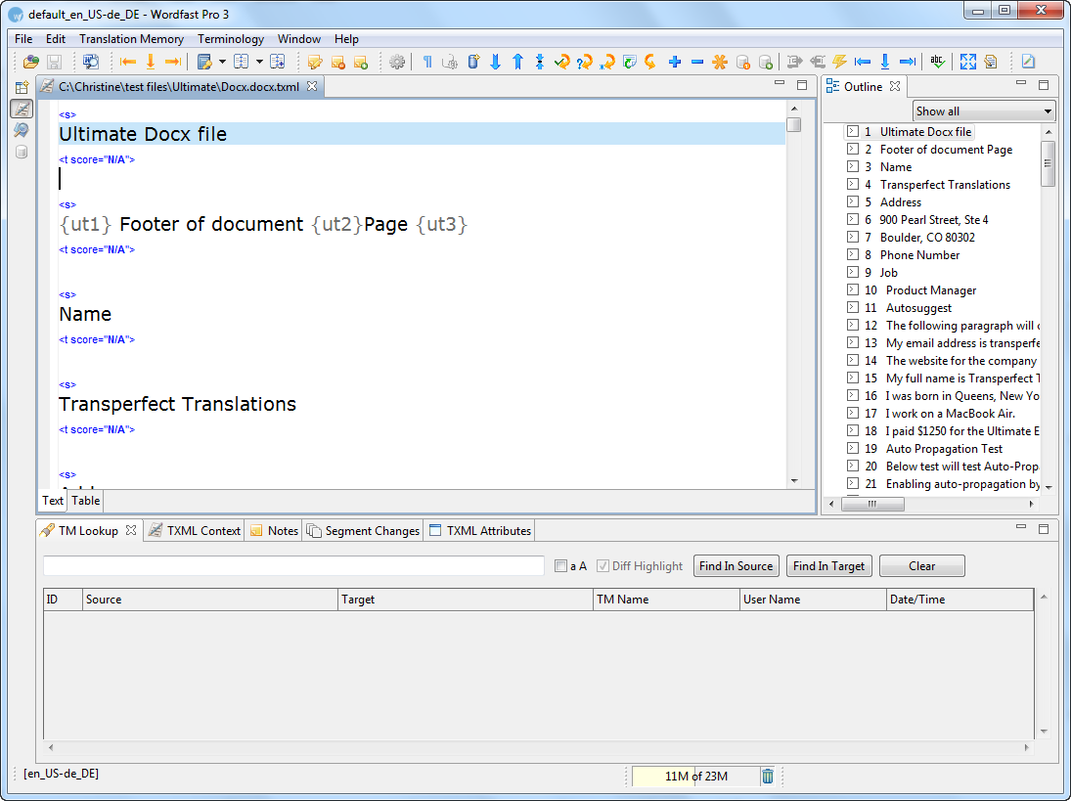Click the Find In Target button
The width and height of the screenshot is (1071, 801).
tap(828, 566)
